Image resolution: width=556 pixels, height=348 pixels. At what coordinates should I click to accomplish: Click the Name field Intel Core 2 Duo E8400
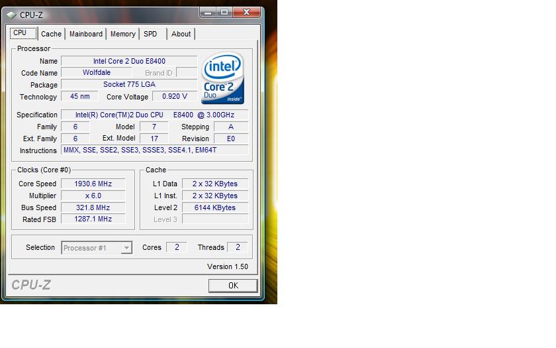point(129,61)
